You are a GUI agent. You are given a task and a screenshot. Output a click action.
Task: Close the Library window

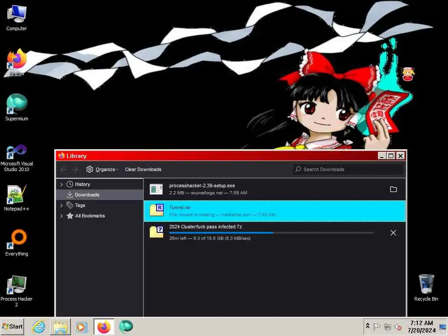[x=401, y=156]
